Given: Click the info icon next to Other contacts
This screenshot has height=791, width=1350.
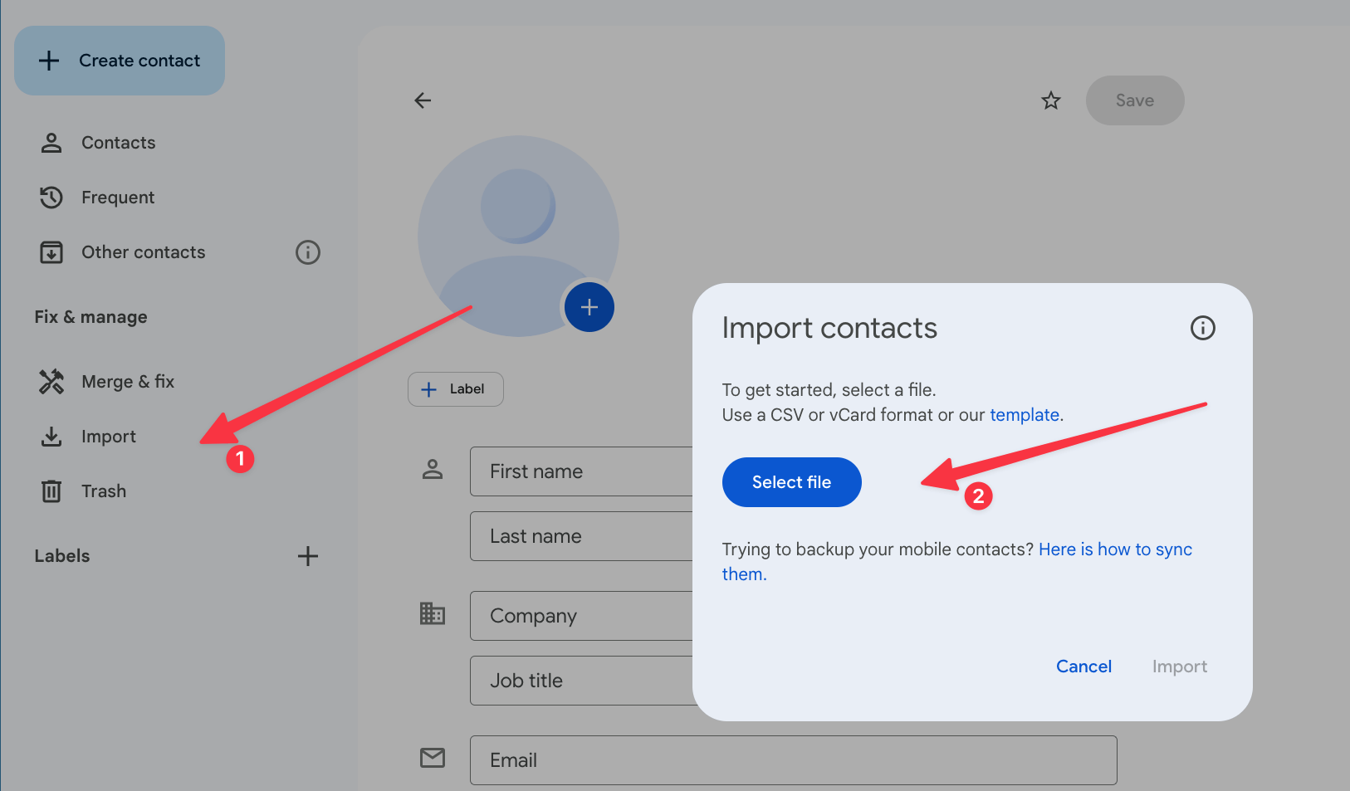Looking at the screenshot, I should [308, 252].
